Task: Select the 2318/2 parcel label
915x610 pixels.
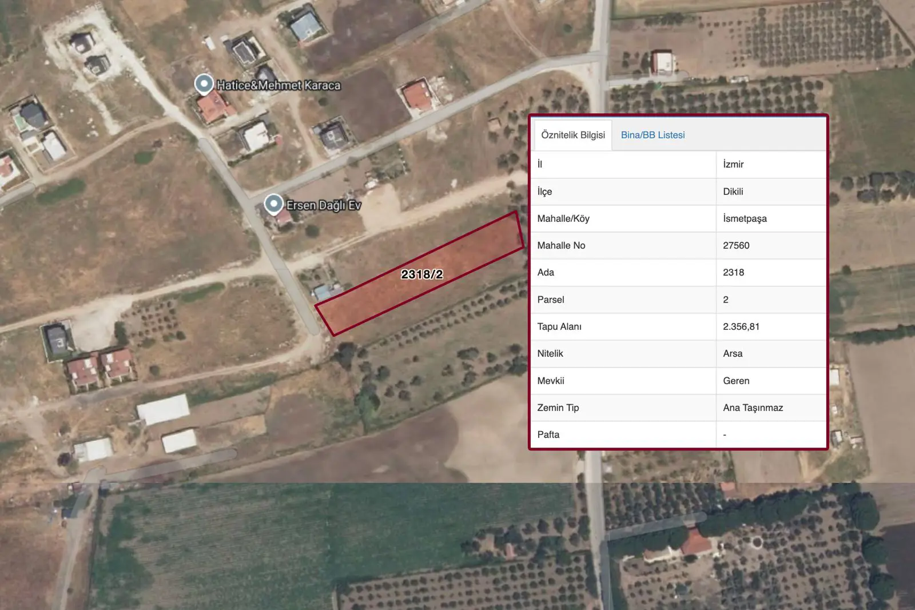Action: pos(422,274)
